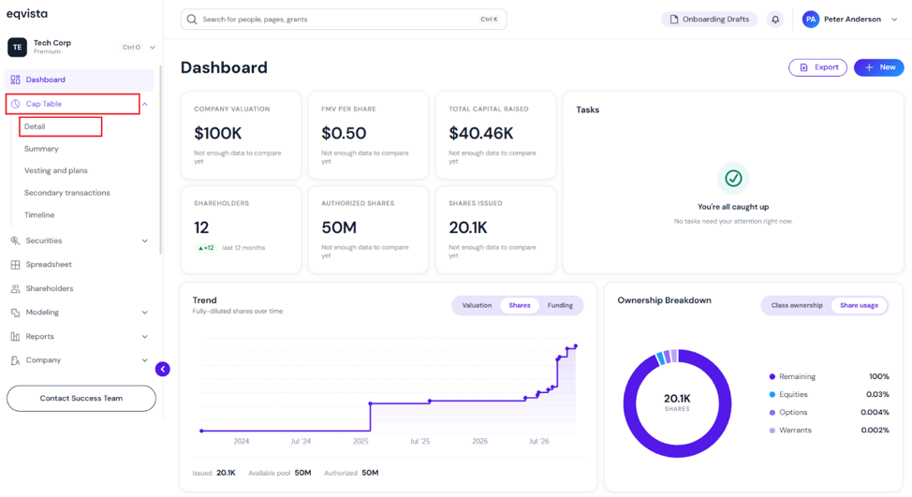Click the Spreadsheet grid icon

click(x=15, y=265)
